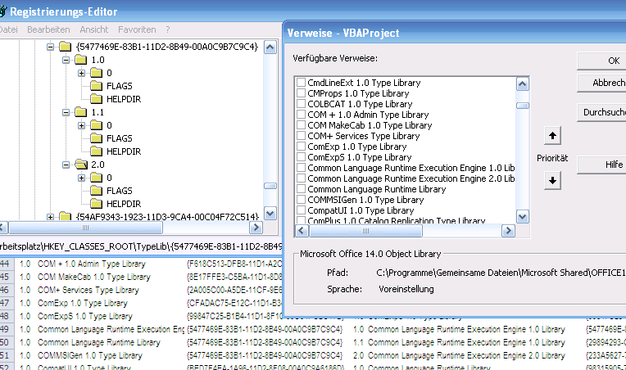Check Common Language Runtime Execution Engine 2.0 Library
The image size is (626, 370).
(x=301, y=178)
